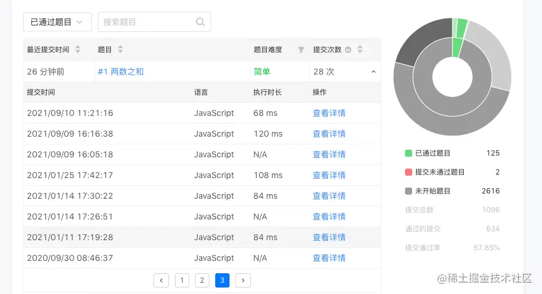
Task: Select current page 3 button
Action: click(x=222, y=280)
